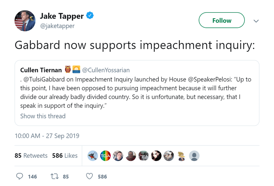Click the 10:00 AM - 27 Sep 2019 timestamp
This screenshot has width=274, height=186.
click(47, 136)
